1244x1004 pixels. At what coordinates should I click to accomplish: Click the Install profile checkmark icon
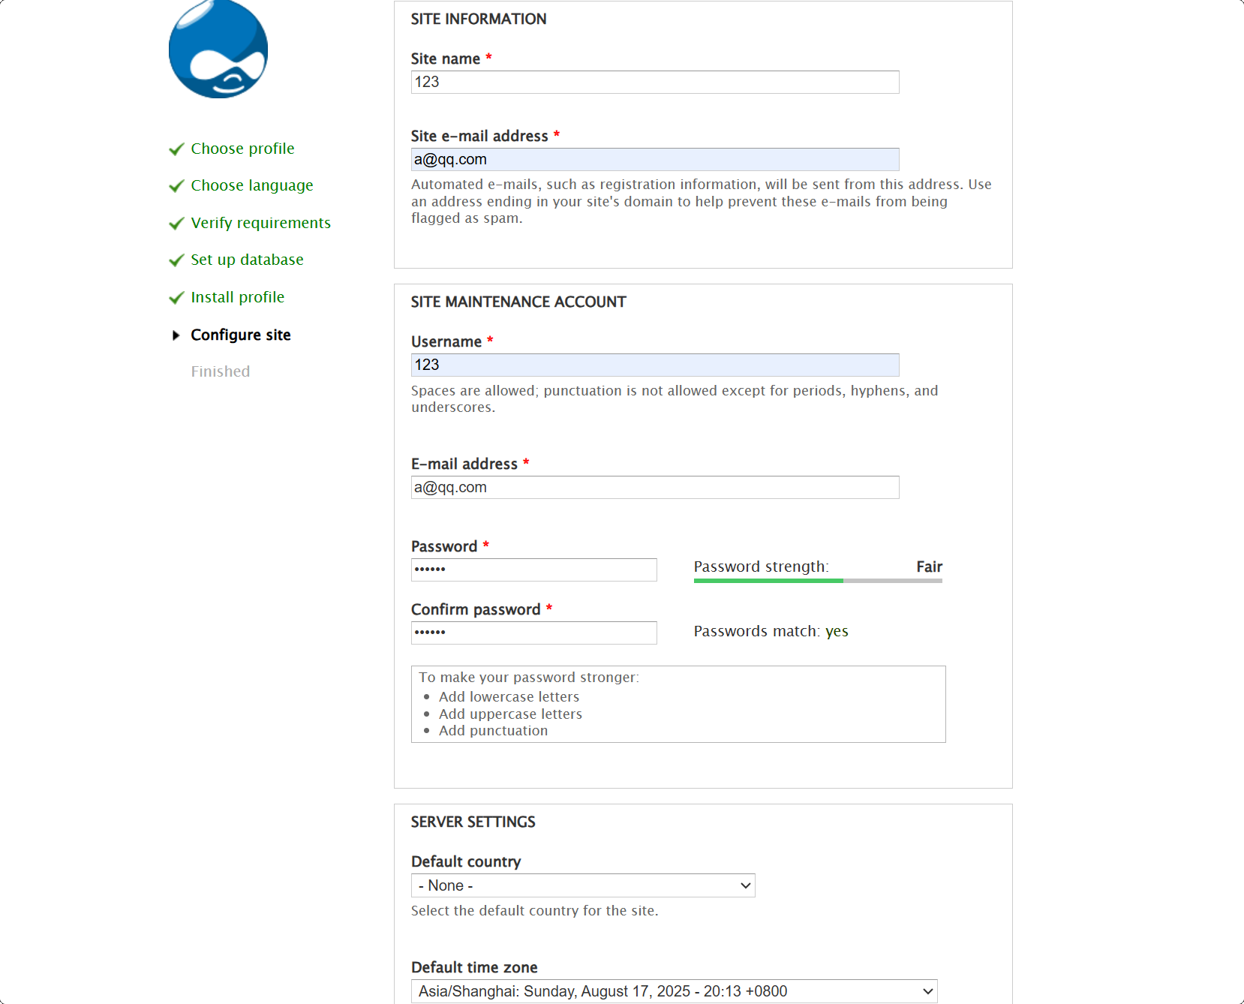(x=176, y=298)
